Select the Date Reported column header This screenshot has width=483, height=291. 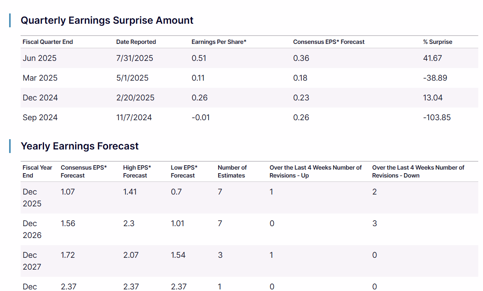click(136, 42)
